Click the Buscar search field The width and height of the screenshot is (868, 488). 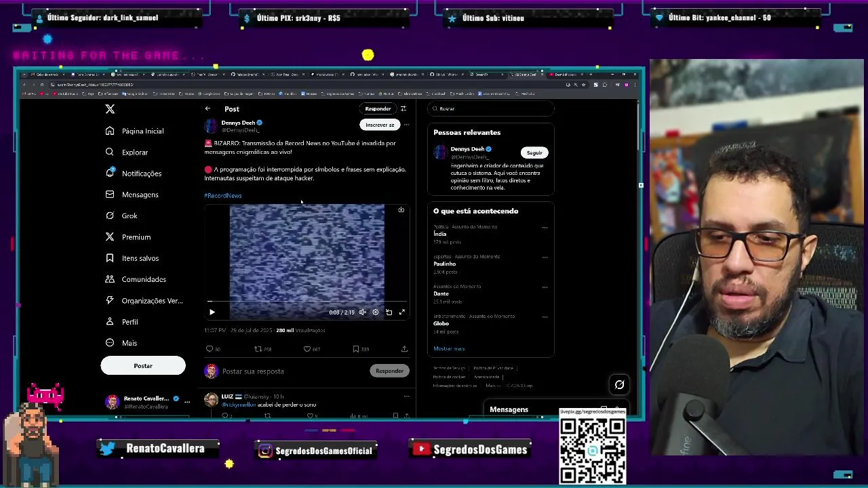(x=492, y=108)
